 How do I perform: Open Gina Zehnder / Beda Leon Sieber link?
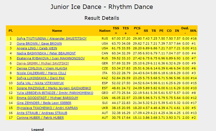point(44,103)
